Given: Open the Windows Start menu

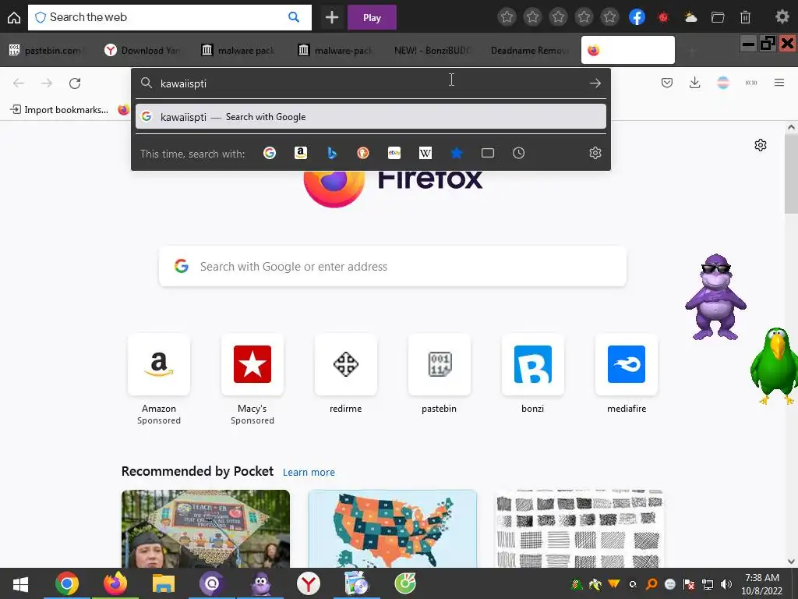Looking at the screenshot, I should (19, 583).
